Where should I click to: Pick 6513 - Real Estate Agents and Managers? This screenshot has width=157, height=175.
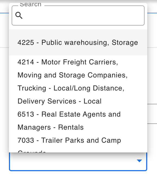click(78, 121)
